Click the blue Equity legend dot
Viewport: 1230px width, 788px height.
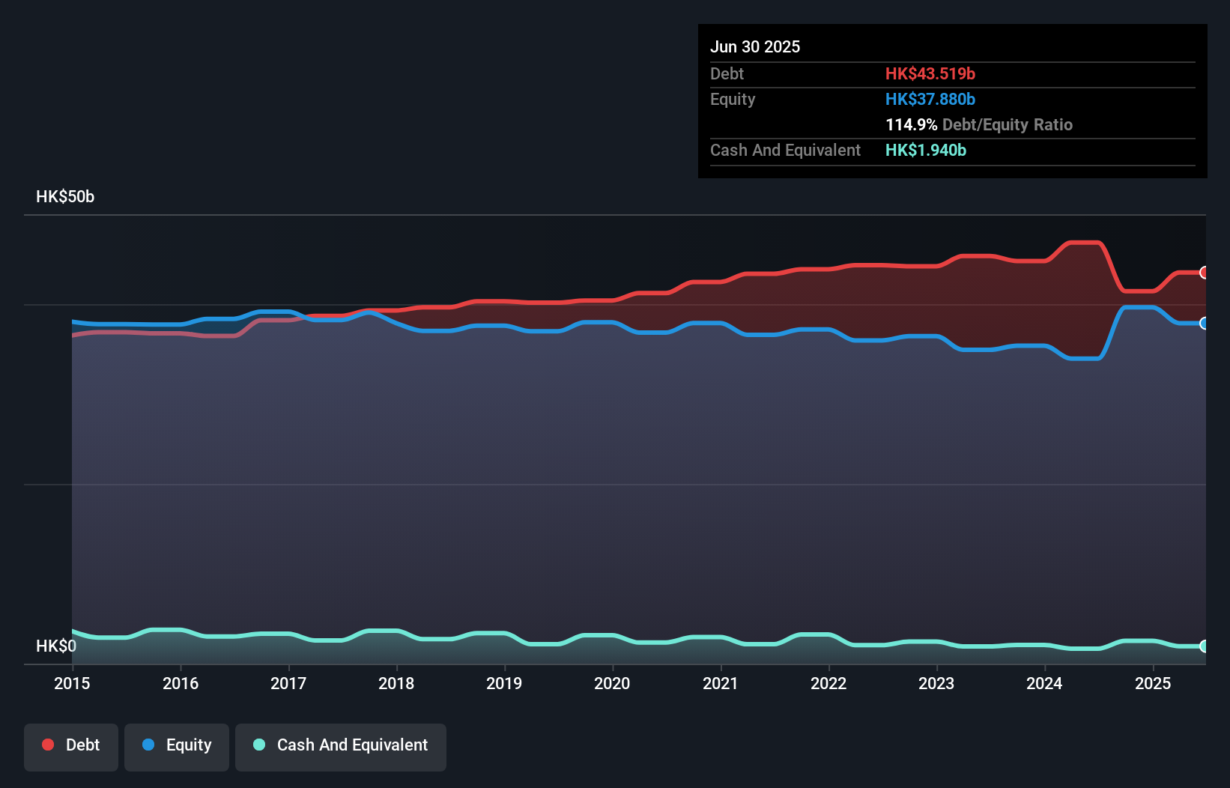click(x=148, y=745)
